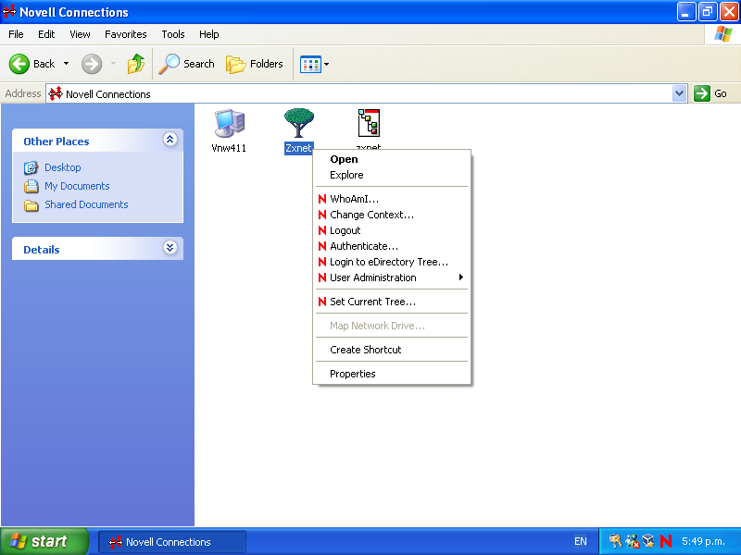Click the keys icon in system tray
The width and height of the screenshot is (741, 555).
click(x=615, y=541)
